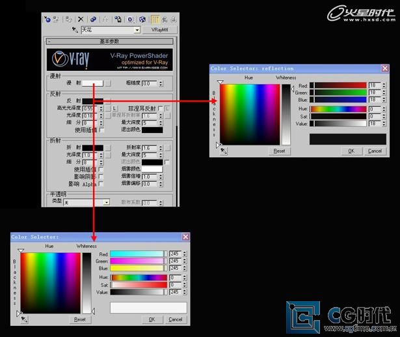The height and width of the screenshot is (337, 400).
Task: Click Red slider in reflection Color Selector
Action: 338,85
